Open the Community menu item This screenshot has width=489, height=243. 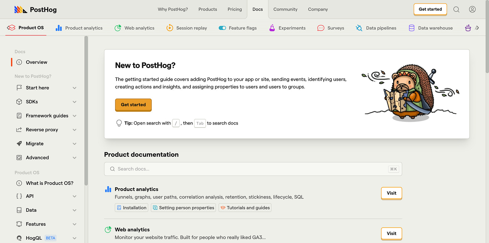pyautogui.click(x=285, y=9)
